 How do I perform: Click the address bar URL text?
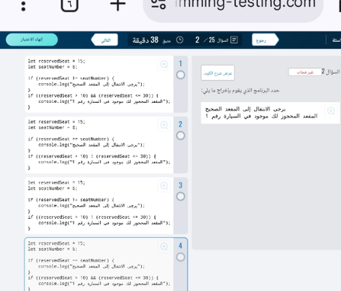point(246,3)
